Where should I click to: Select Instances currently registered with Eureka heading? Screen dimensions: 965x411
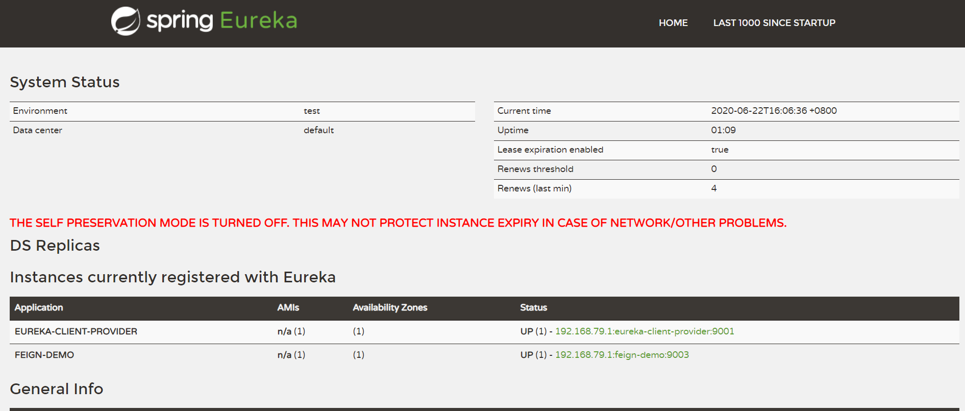(x=173, y=277)
